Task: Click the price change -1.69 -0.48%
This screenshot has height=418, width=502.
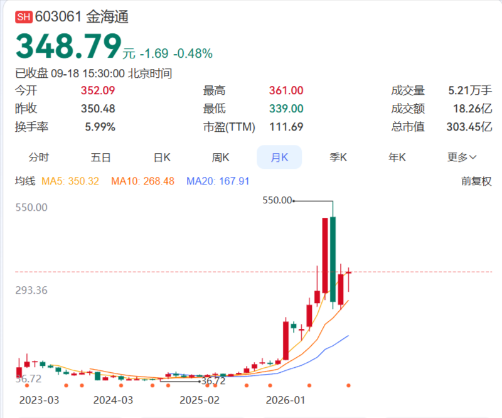Action: (x=176, y=53)
